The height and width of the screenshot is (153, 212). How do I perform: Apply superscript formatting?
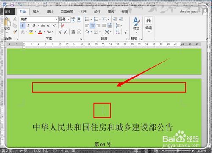click(x=54, y=25)
